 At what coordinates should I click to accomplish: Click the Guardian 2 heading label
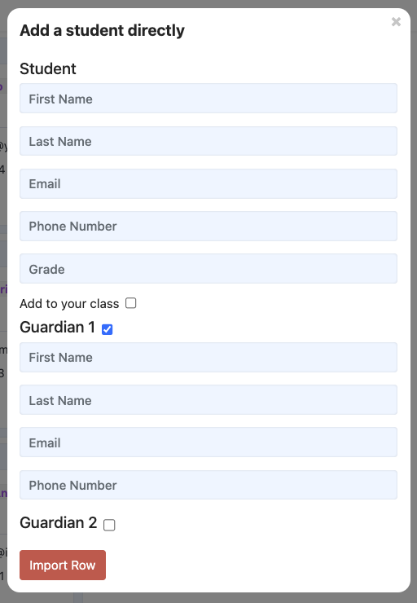tap(59, 523)
